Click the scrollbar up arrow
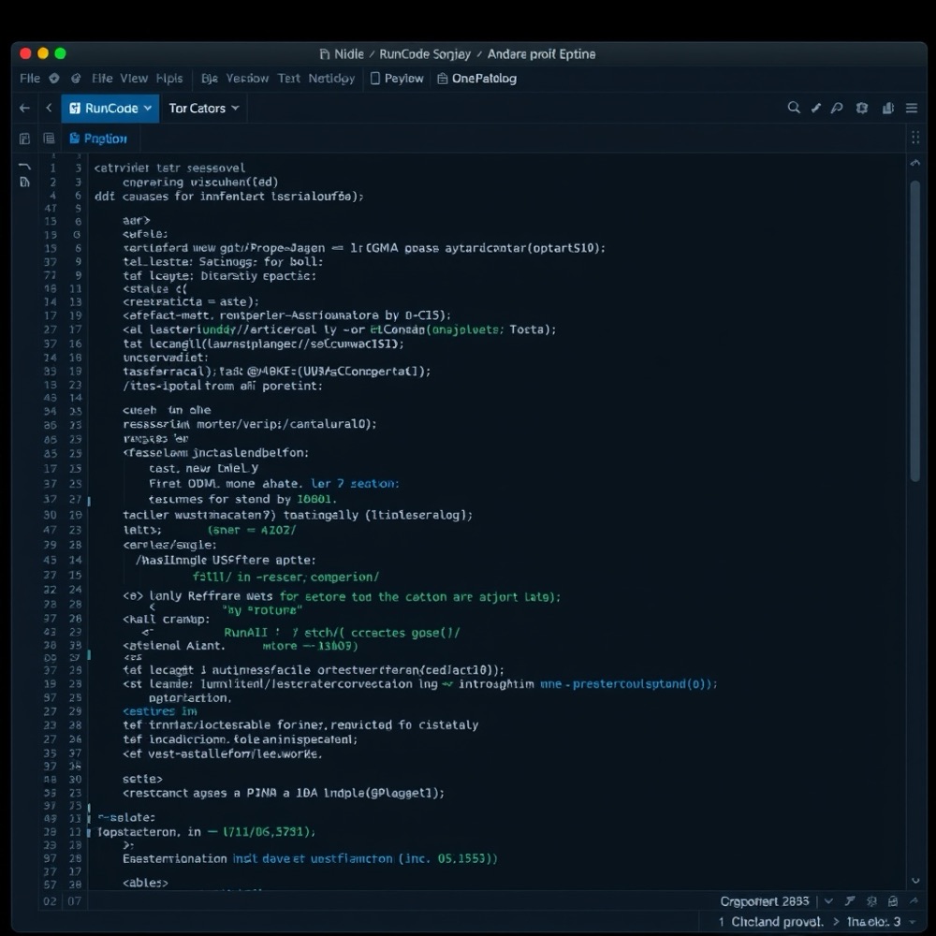The width and height of the screenshot is (936, 936). pos(915,163)
